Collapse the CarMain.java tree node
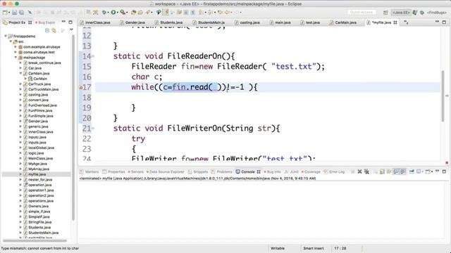This screenshot has height=253, width=451. pos(20,73)
